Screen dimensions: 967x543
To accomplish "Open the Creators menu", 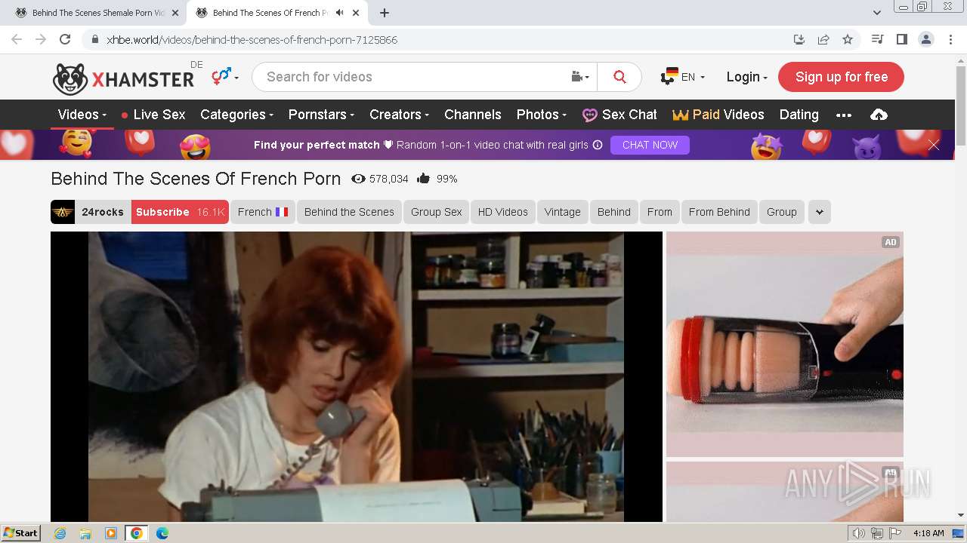I will [399, 115].
